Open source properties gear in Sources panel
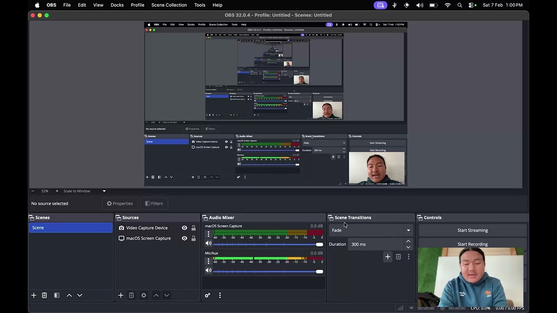The height and width of the screenshot is (313, 557). 144,295
